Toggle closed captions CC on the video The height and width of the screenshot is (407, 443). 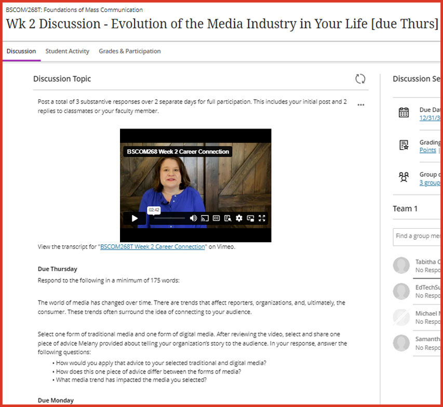(x=216, y=218)
